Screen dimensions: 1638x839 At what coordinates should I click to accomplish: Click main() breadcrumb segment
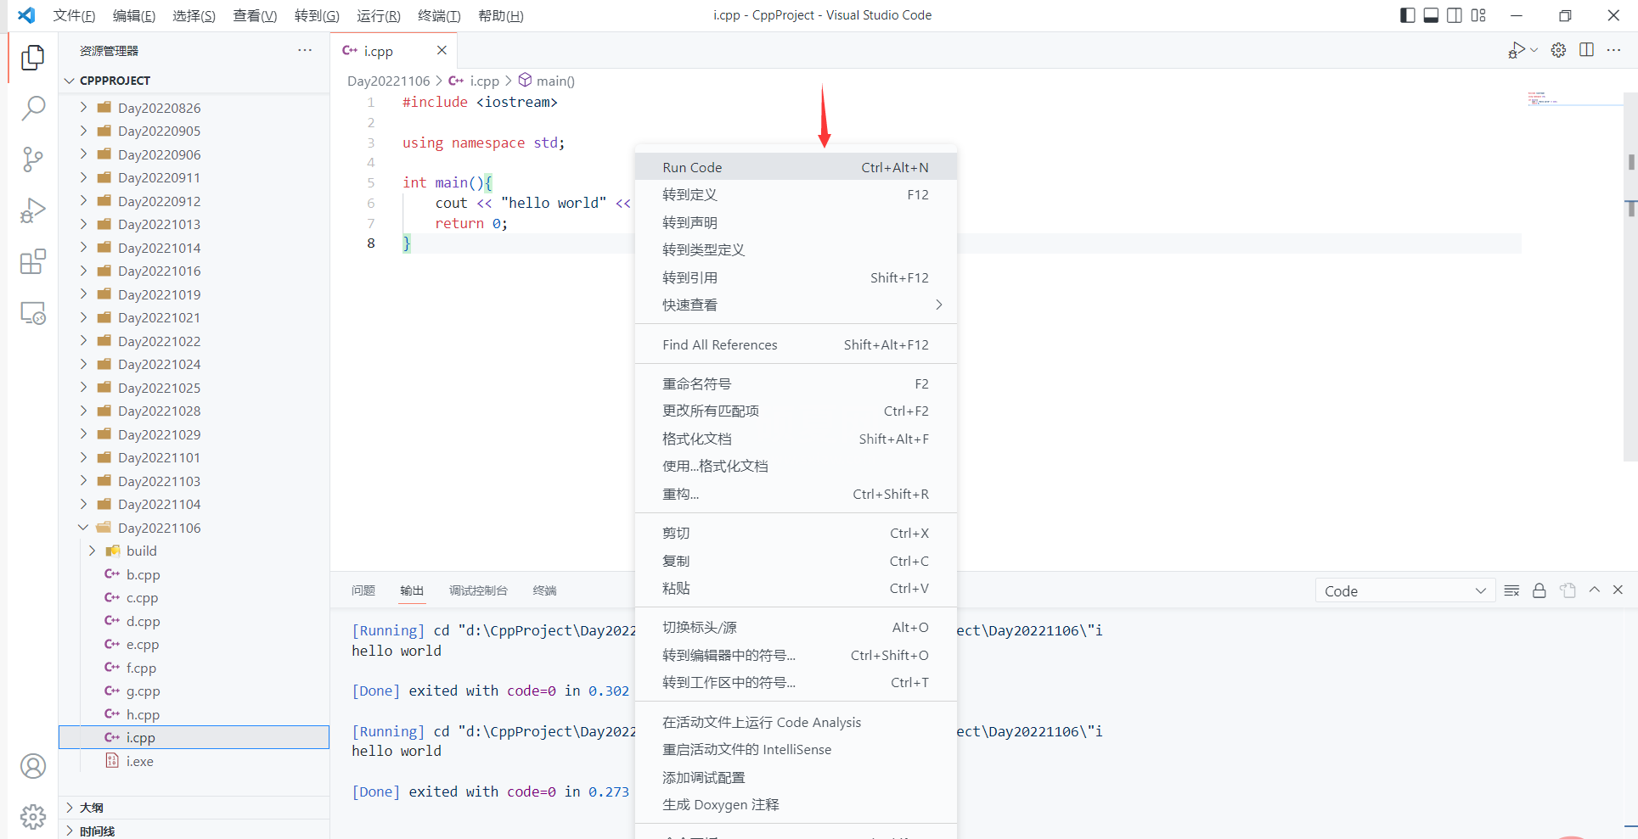tap(547, 81)
